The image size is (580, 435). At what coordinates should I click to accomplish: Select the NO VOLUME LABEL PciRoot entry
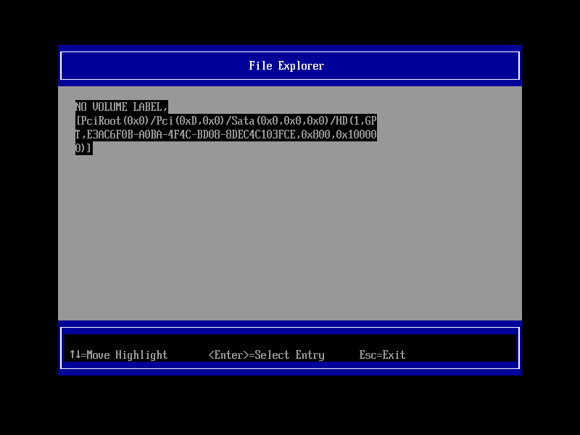pos(226,128)
